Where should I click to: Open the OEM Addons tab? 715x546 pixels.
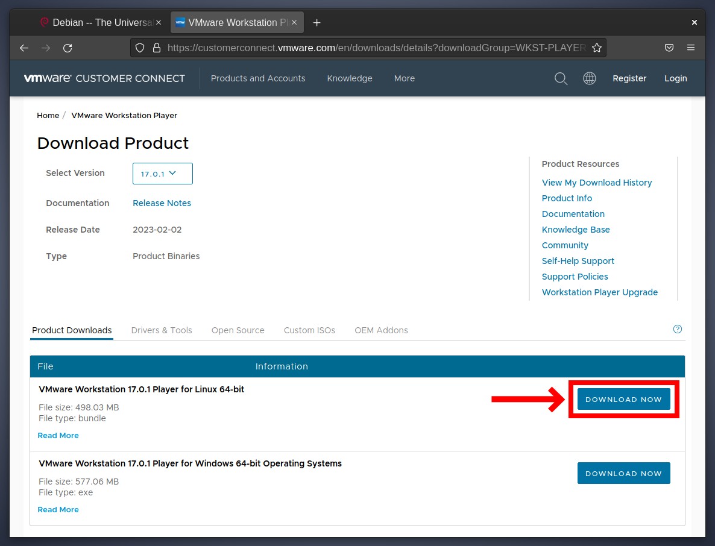tap(381, 330)
